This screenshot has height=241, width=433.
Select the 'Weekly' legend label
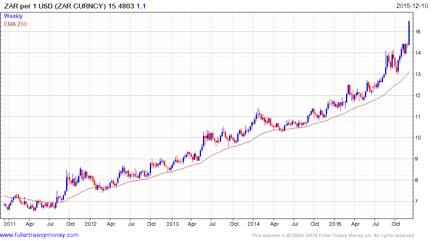pos(13,16)
